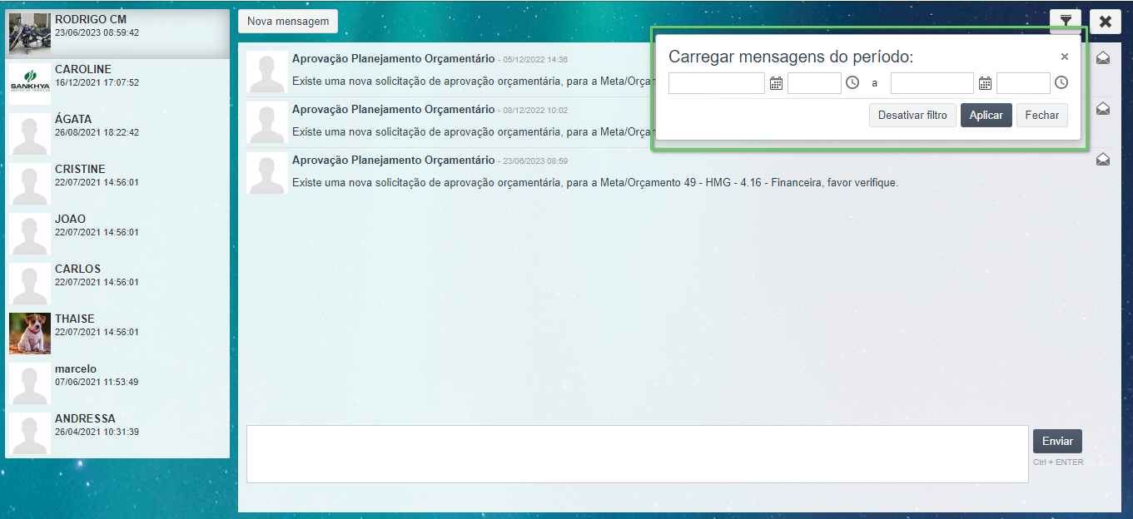The width and height of the screenshot is (1133, 519).
Task: Send the message with Enviar
Action: click(1057, 441)
